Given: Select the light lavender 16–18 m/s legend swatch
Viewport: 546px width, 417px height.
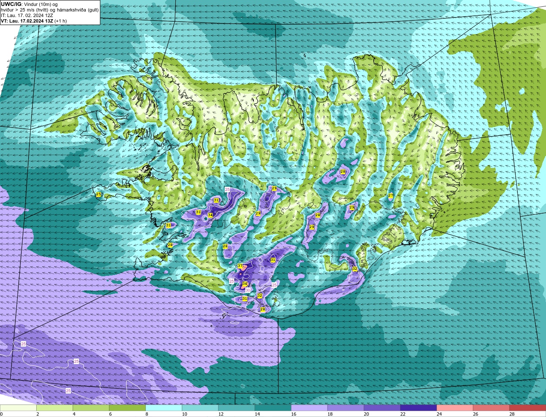Looking at the screenshot, I should 309,408.
